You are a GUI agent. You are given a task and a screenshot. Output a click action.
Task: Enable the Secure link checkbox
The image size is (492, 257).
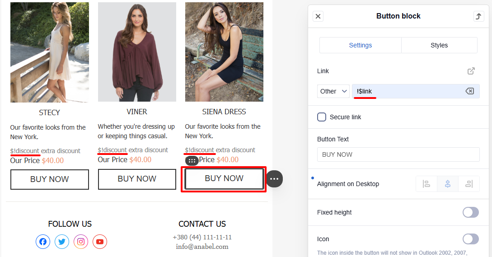click(x=322, y=117)
